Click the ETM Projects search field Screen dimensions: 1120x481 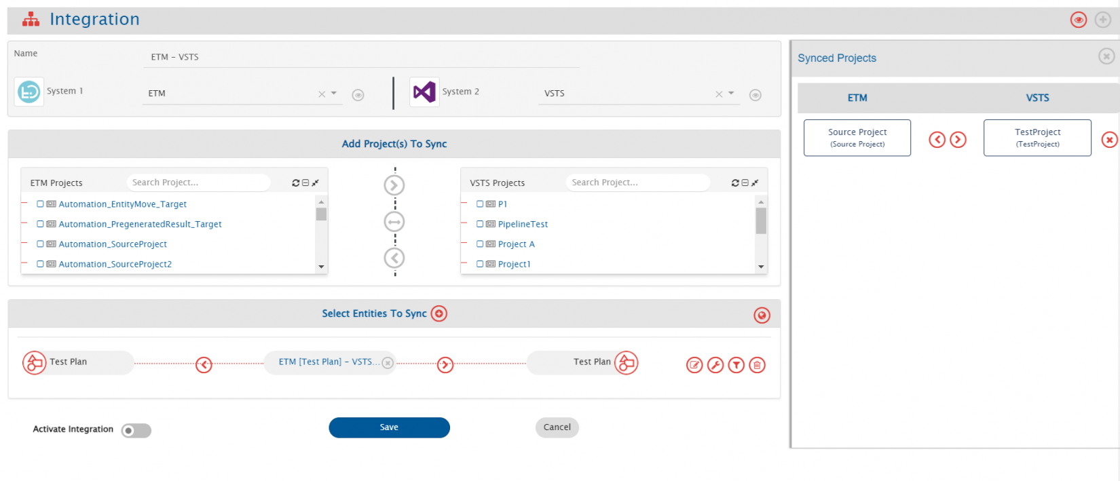click(197, 182)
